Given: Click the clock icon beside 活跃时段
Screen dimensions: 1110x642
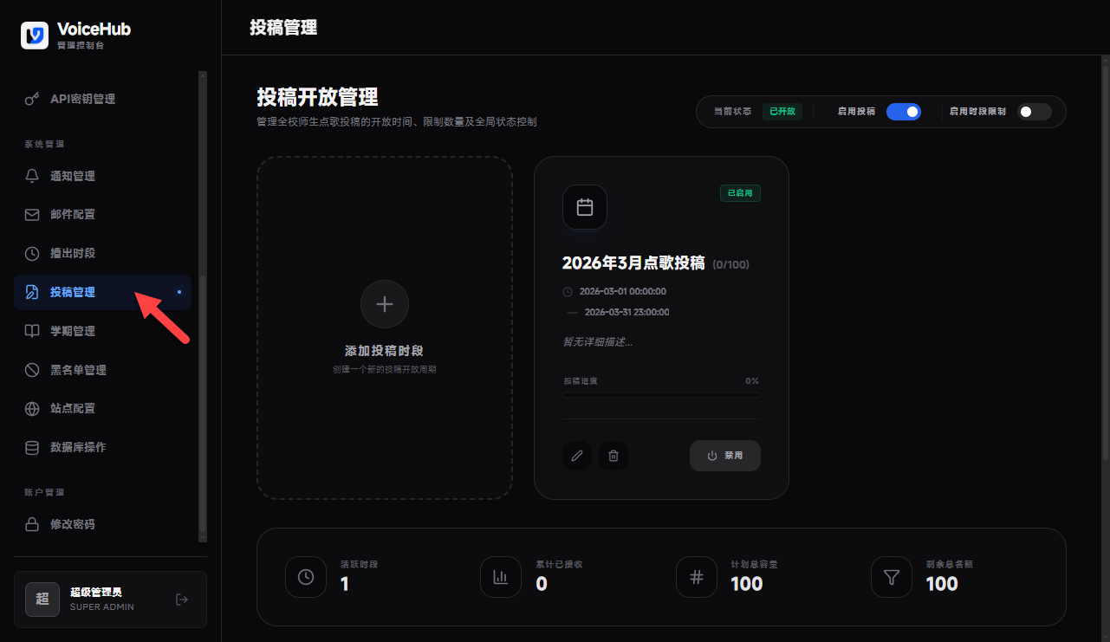Looking at the screenshot, I should (306, 577).
